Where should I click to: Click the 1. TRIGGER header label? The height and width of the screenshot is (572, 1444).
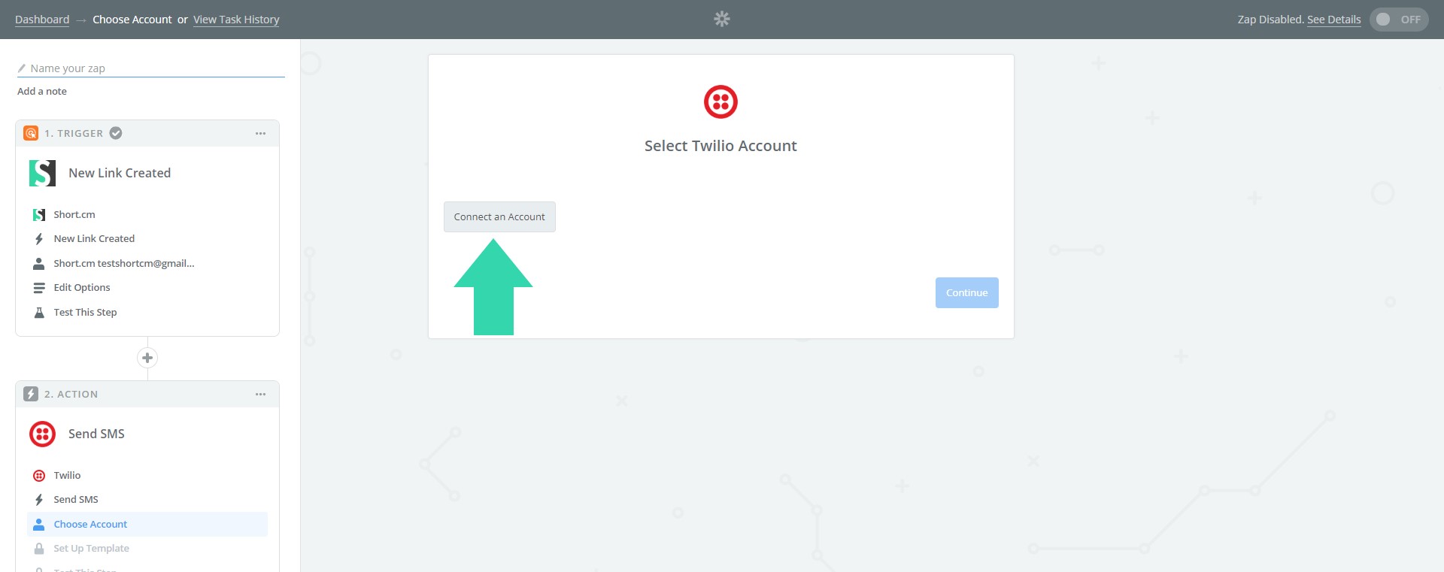(74, 133)
